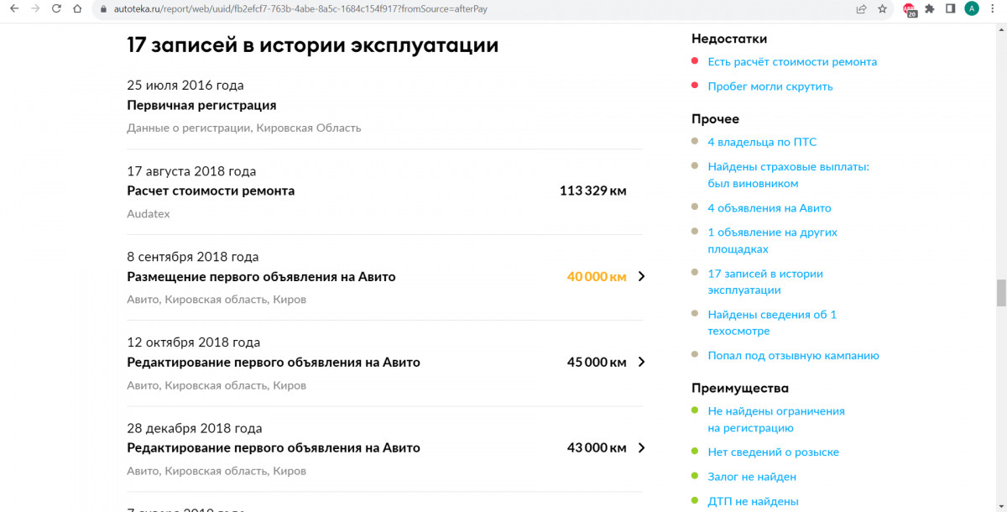Select mileage value '113 329 км'

coord(593,191)
